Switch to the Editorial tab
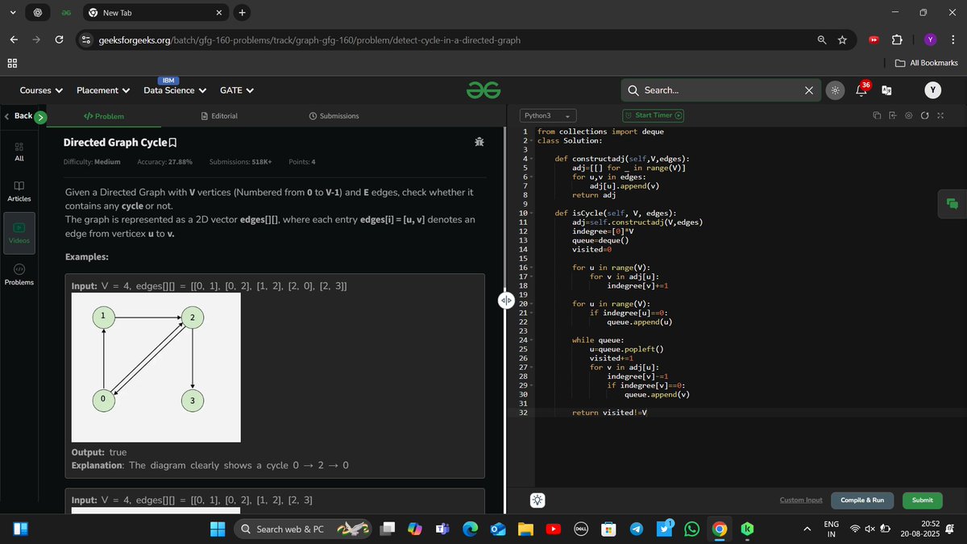 pos(219,116)
